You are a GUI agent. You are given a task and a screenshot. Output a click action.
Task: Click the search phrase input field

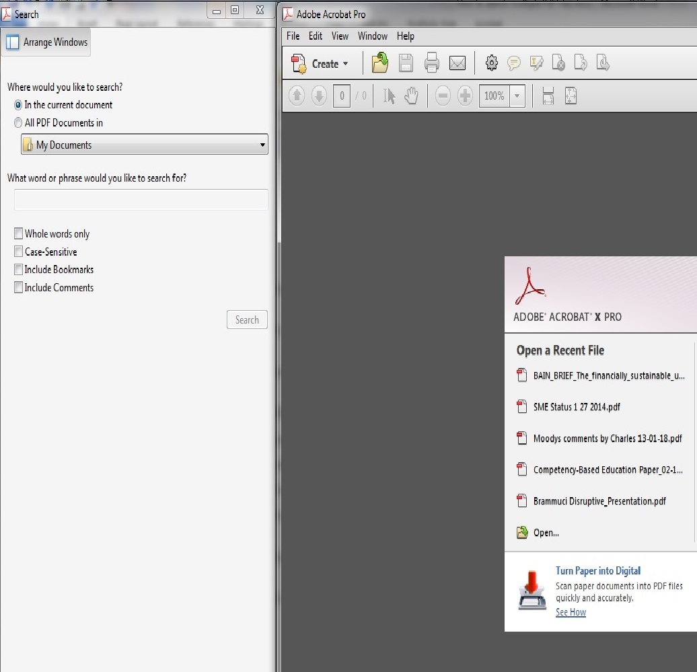tap(141, 200)
